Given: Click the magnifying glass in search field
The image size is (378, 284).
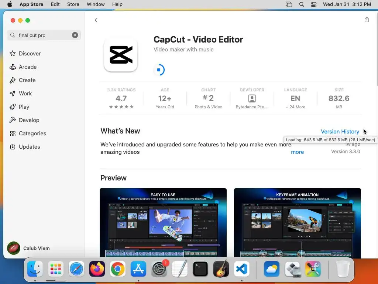Looking at the screenshot, I should 13,35.
